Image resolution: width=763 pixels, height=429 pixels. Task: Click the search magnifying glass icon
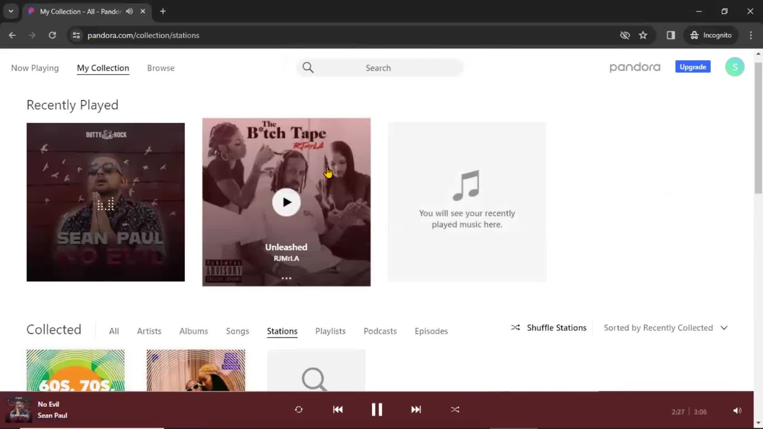(308, 67)
